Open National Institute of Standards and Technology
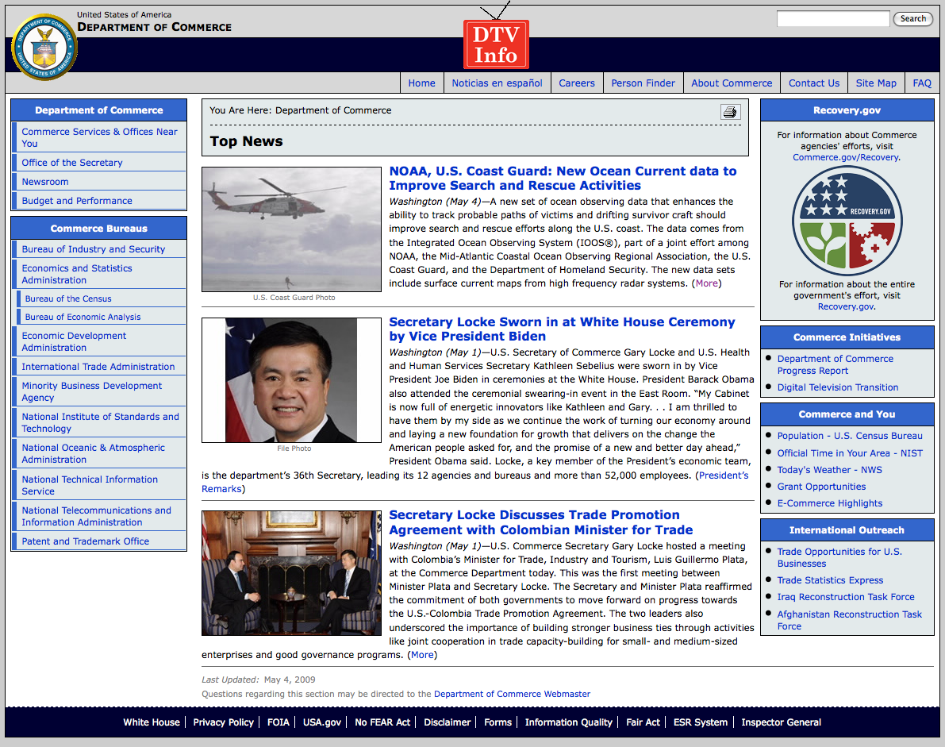Viewport: 945px width, 747px height. click(101, 422)
